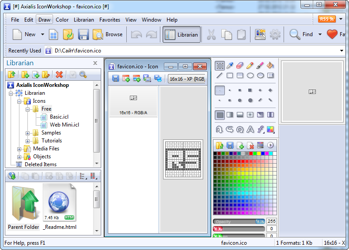The image size is (349, 250).
Task: Select the diagonal gradient fill mode
Action: [260, 115]
